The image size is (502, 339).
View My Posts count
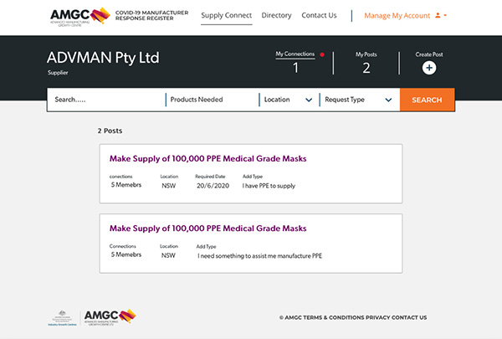click(x=366, y=68)
